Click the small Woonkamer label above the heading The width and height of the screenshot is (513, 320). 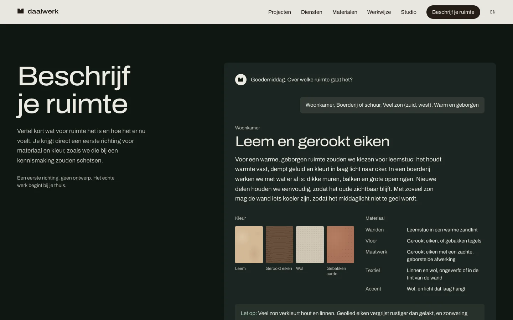(x=248, y=128)
